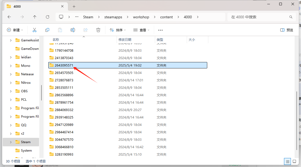Add a new tab with plus button
Viewport: 301px width, 167px height.
(74, 6)
